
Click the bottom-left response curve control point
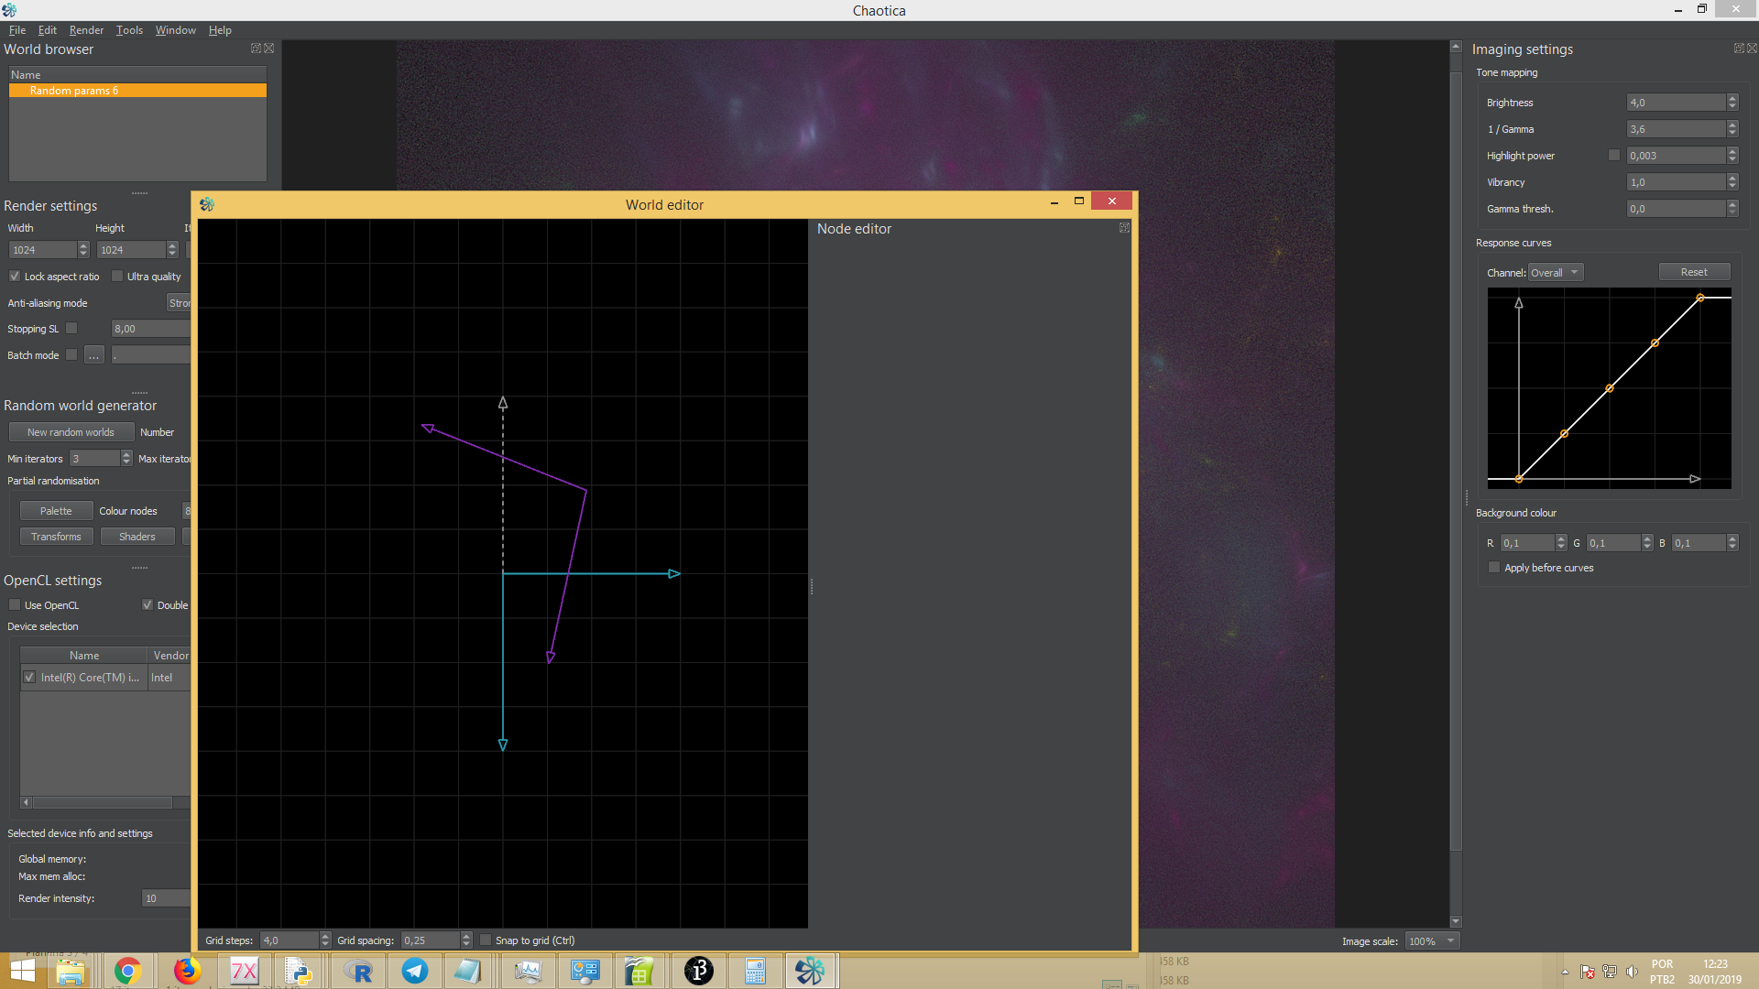click(1519, 478)
